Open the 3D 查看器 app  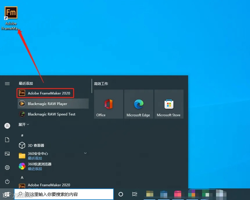click(x=53, y=145)
